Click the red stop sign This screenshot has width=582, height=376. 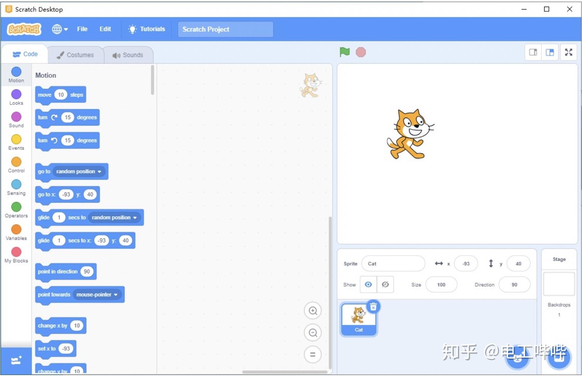(x=360, y=52)
